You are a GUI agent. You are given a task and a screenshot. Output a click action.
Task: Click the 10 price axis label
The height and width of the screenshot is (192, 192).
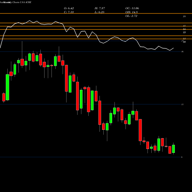(x=184, y=42)
